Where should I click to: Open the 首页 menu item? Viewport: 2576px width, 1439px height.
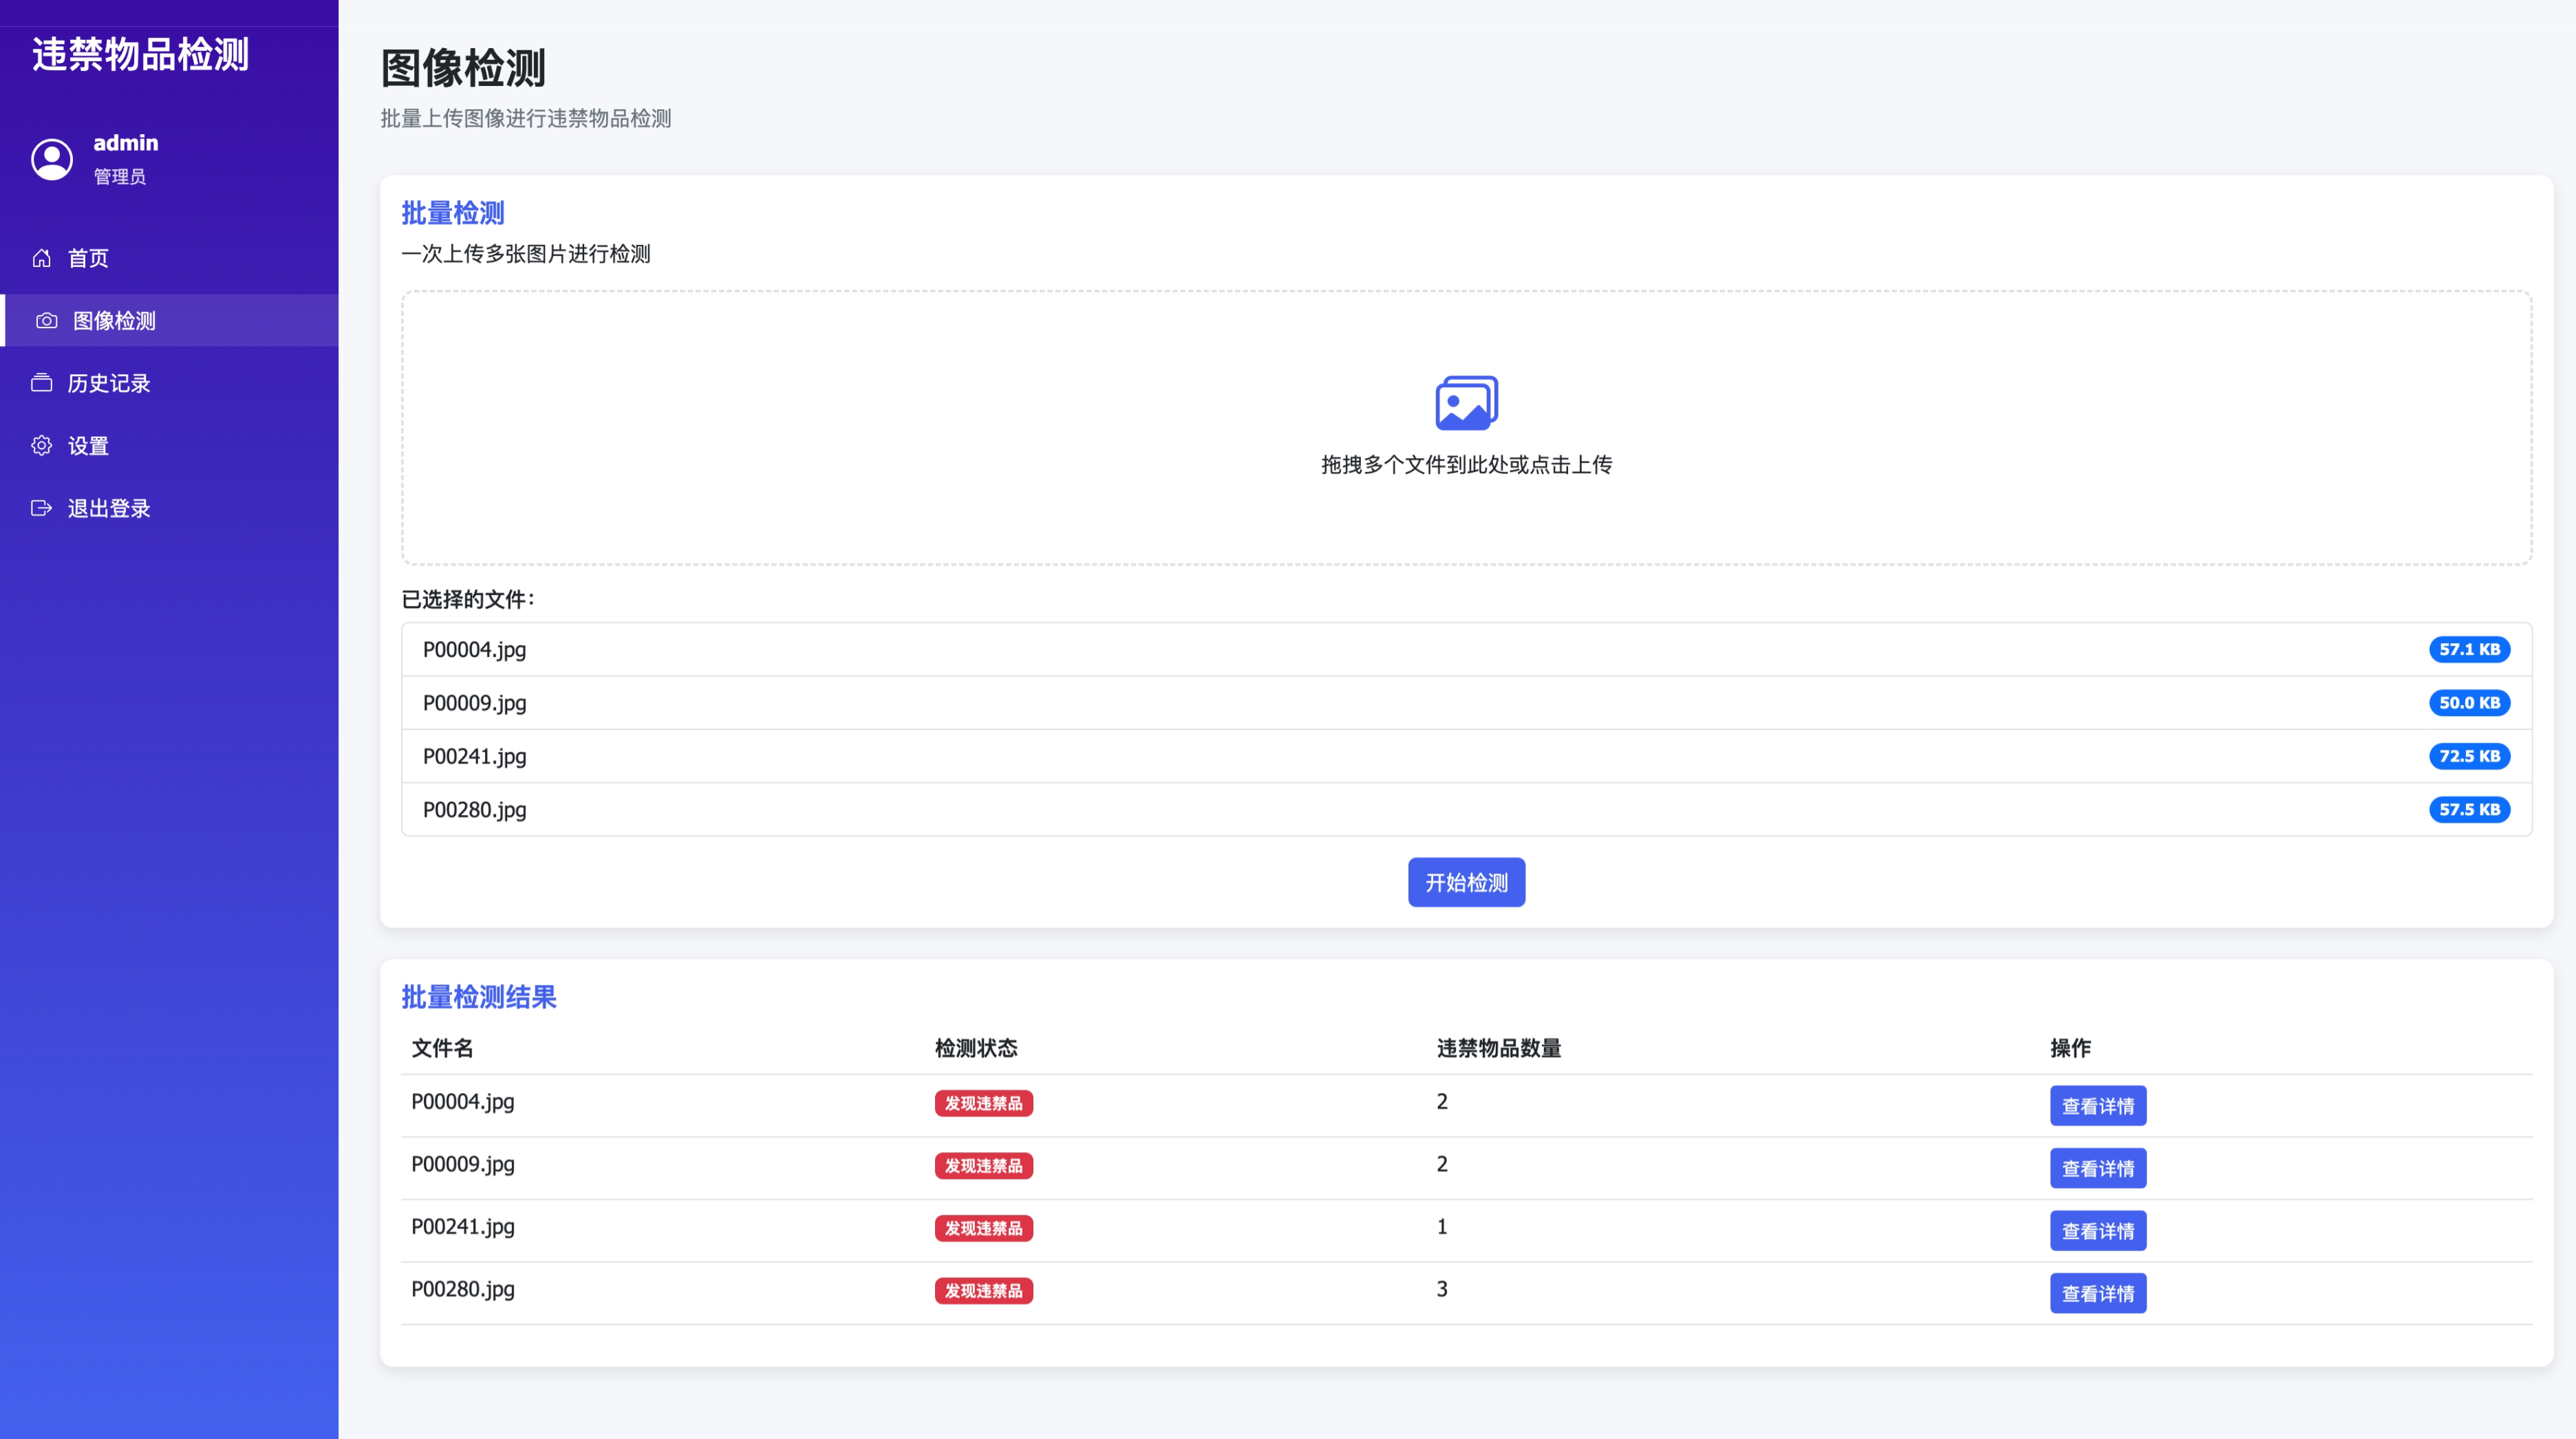(88, 258)
